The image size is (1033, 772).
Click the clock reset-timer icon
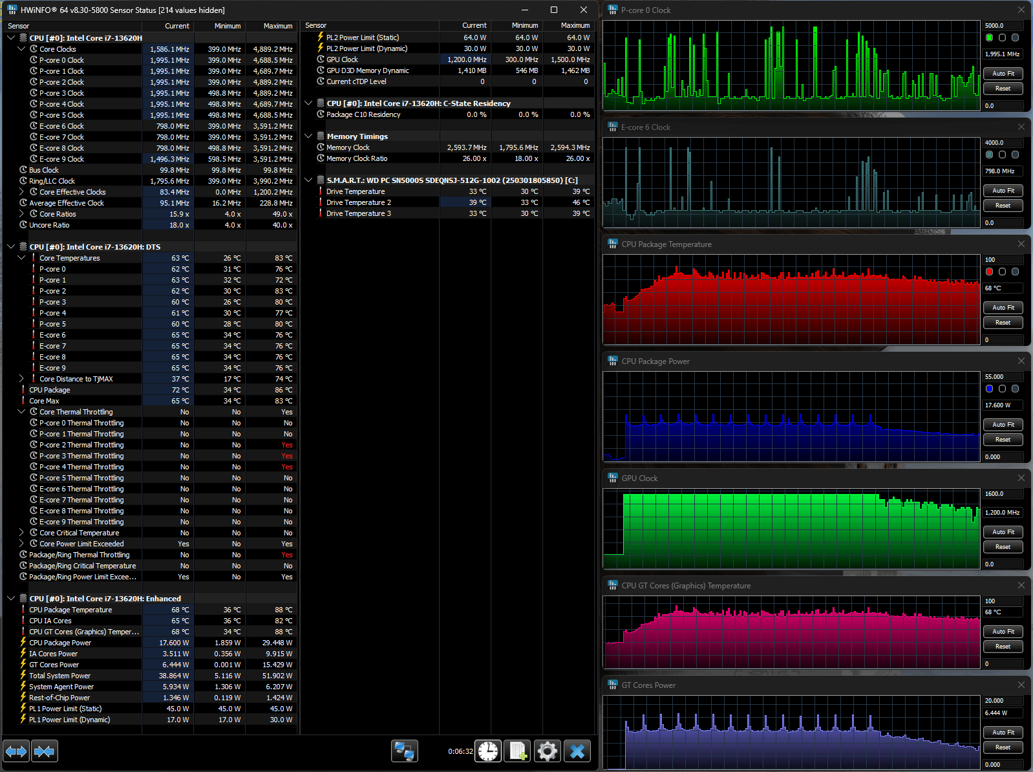488,751
